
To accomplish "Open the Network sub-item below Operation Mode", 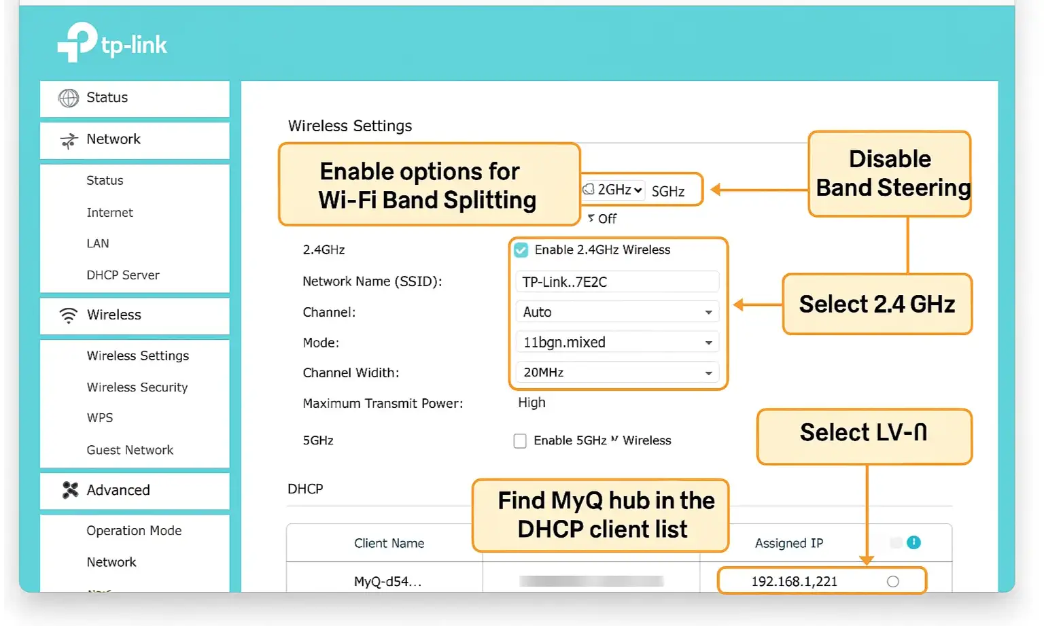I will pyautogui.click(x=111, y=562).
